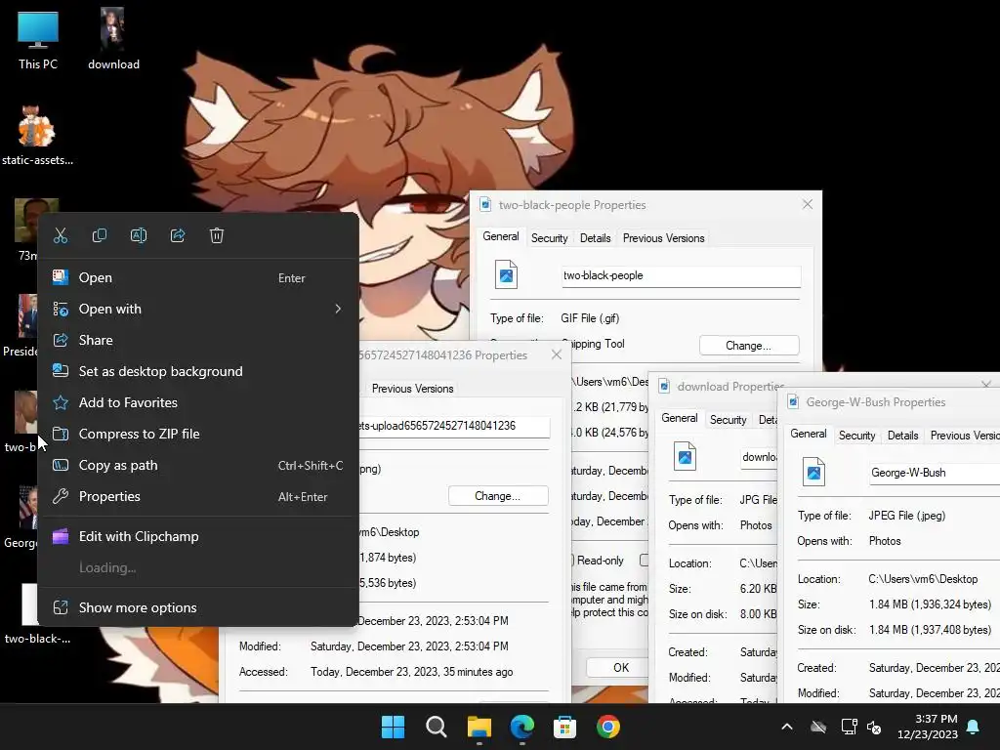Click the network icon in system tray
Screen dimensions: 1000x750
[849, 727]
